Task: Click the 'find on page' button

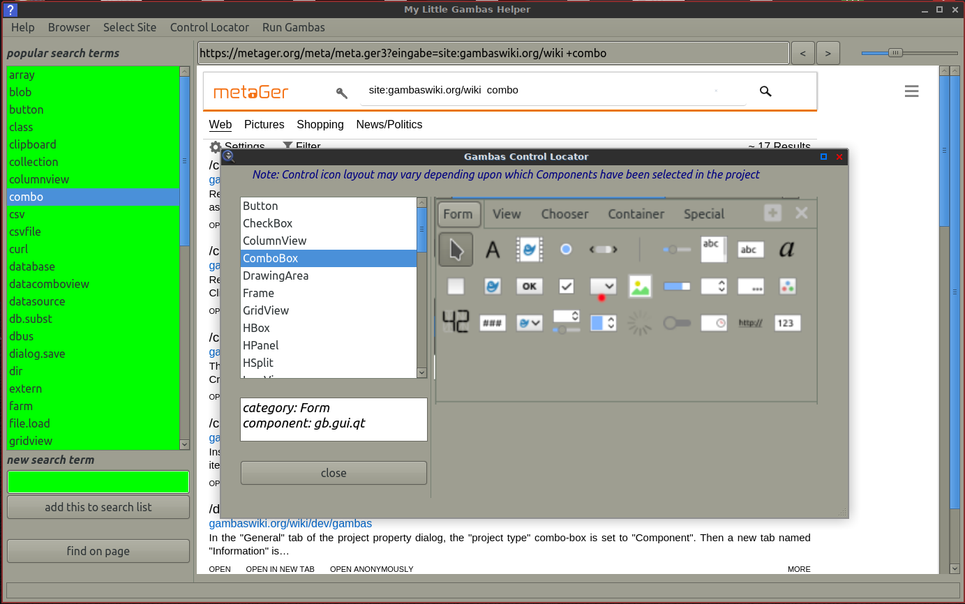Action: 98,551
